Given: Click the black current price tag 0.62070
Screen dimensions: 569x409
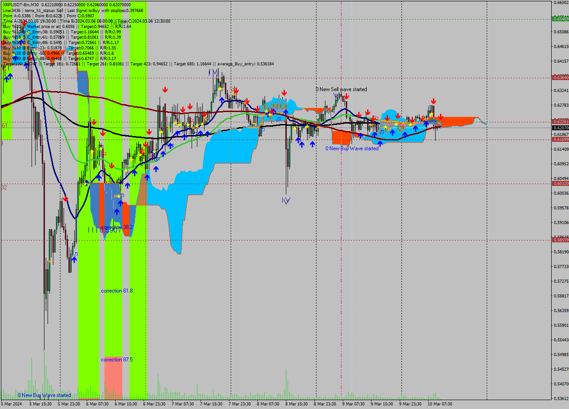Looking at the screenshot, I should pos(560,128).
